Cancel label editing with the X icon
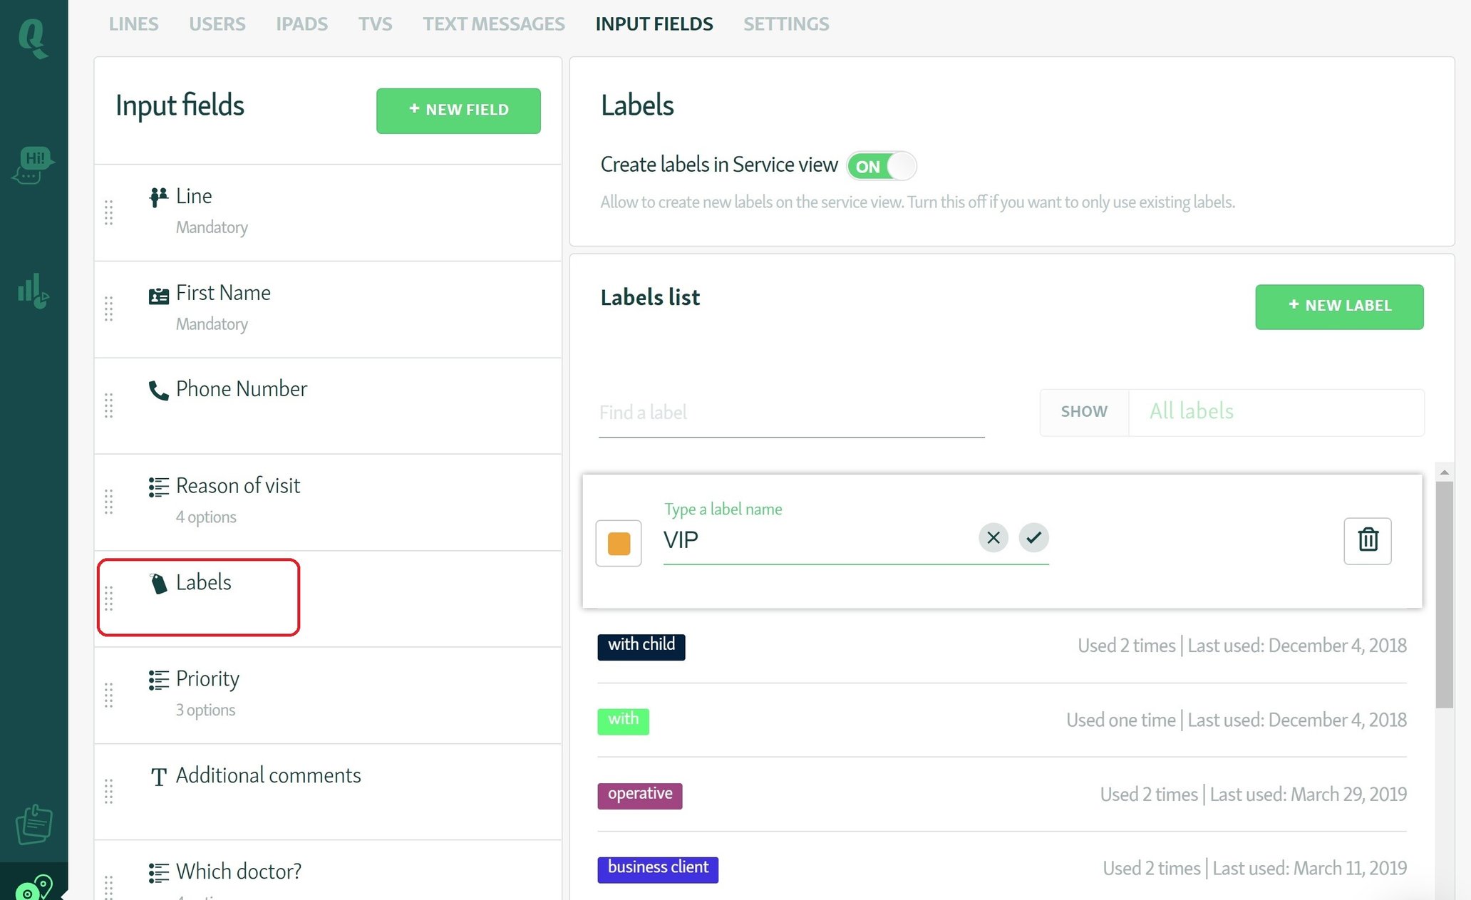Screen dimensions: 1471x900 [993, 537]
